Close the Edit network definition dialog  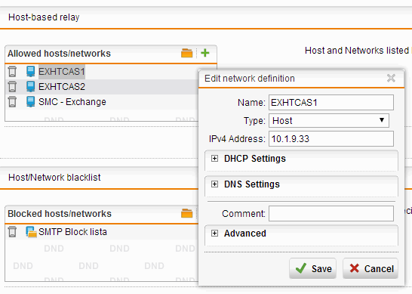pos(391,78)
